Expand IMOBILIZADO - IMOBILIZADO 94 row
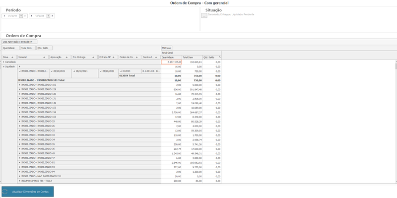 point(20,171)
